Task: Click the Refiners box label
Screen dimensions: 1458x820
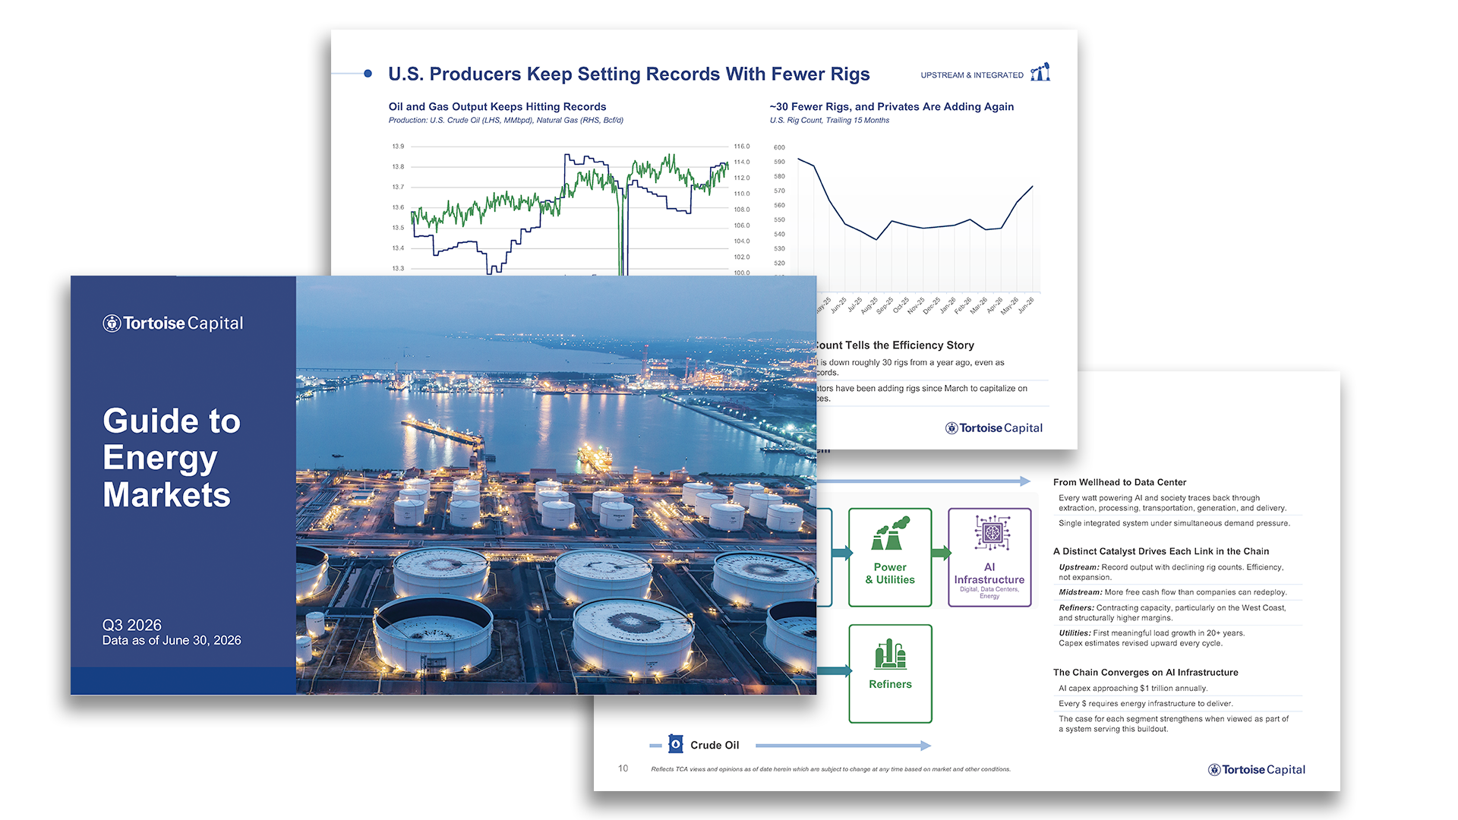Action: (x=890, y=684)
